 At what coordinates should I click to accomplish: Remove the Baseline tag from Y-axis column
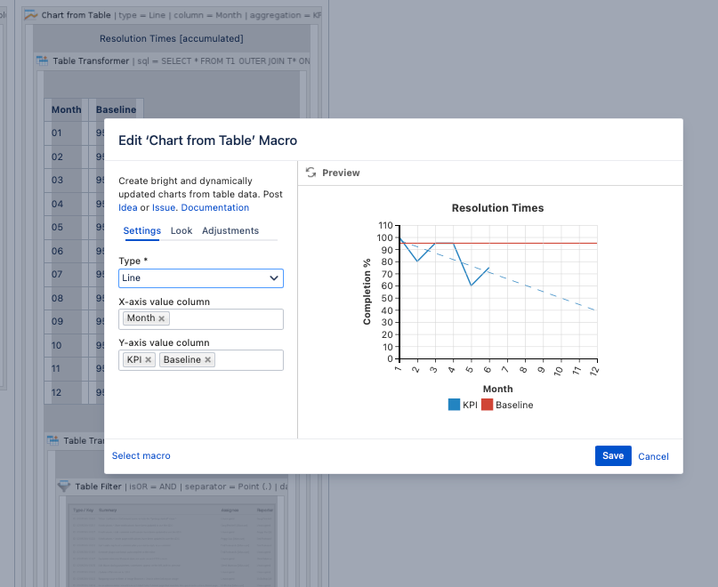click(x=208, y=360)
